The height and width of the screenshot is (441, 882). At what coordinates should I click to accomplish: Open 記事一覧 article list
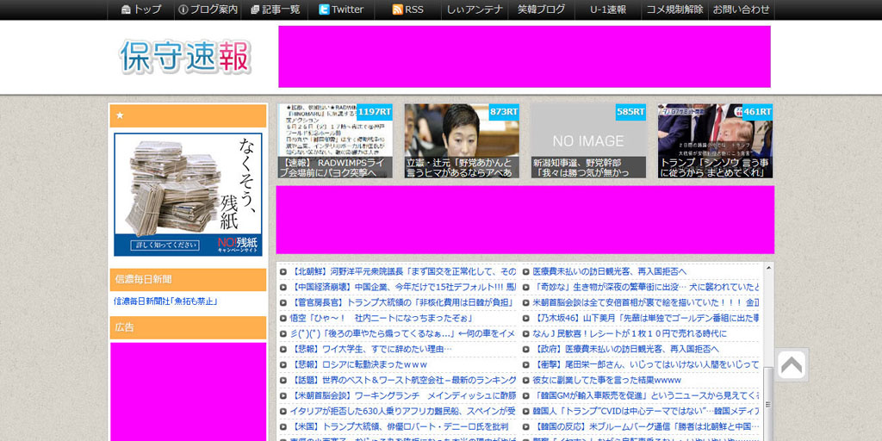coord(275,9)
